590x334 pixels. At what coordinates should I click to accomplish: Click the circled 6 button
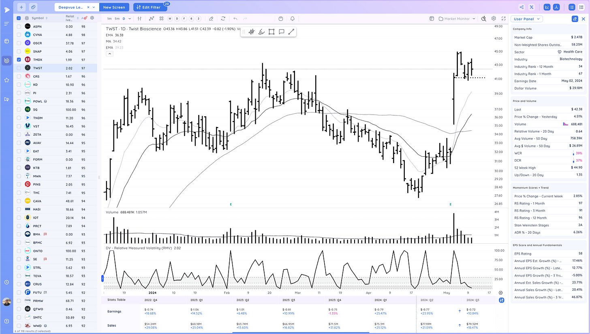click(x=191, y=19)
